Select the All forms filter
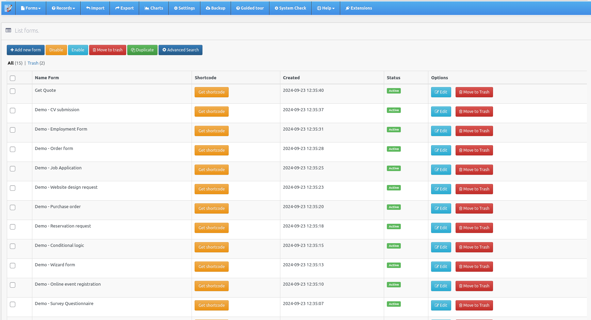 [10, 63]
